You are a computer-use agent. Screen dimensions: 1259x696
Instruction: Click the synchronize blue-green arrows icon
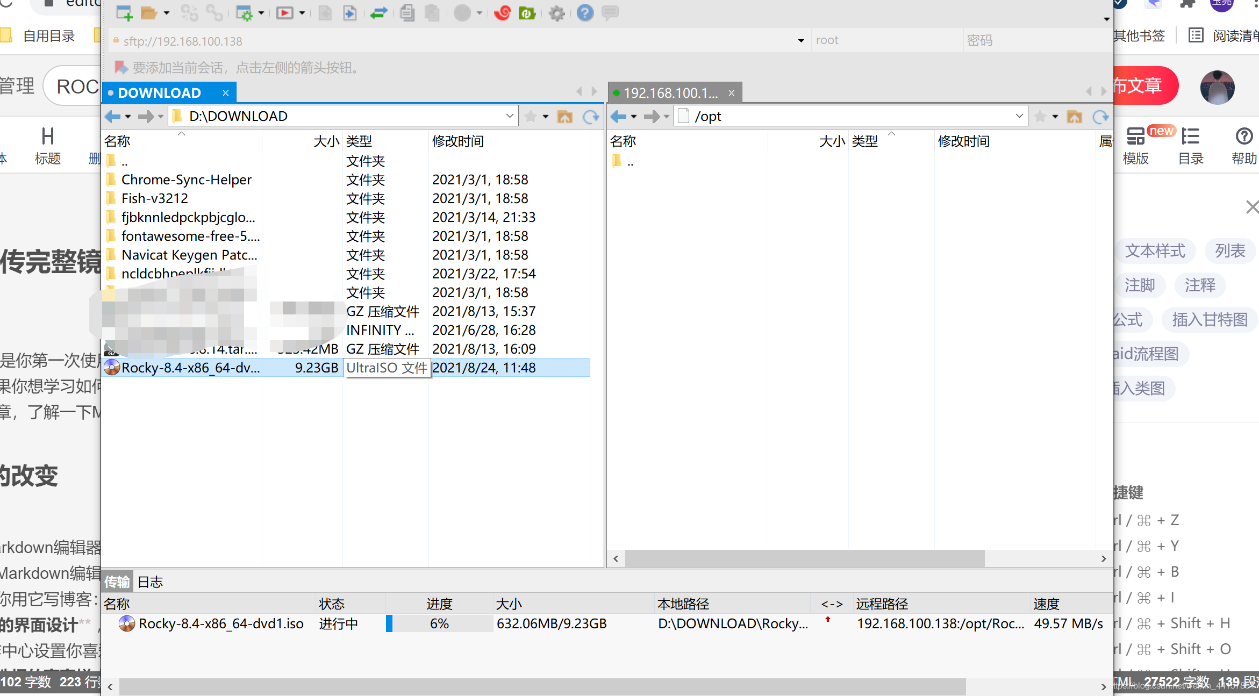coord(379,12)
